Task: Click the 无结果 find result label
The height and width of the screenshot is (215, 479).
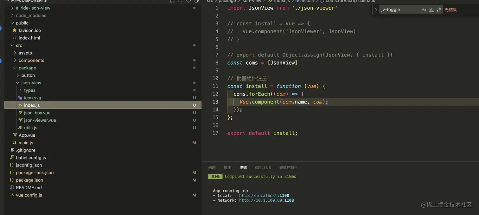Action: coord(450,10)
